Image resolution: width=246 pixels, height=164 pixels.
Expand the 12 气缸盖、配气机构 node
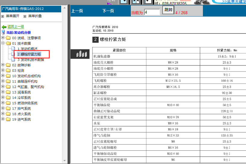[x=3, y=86]
